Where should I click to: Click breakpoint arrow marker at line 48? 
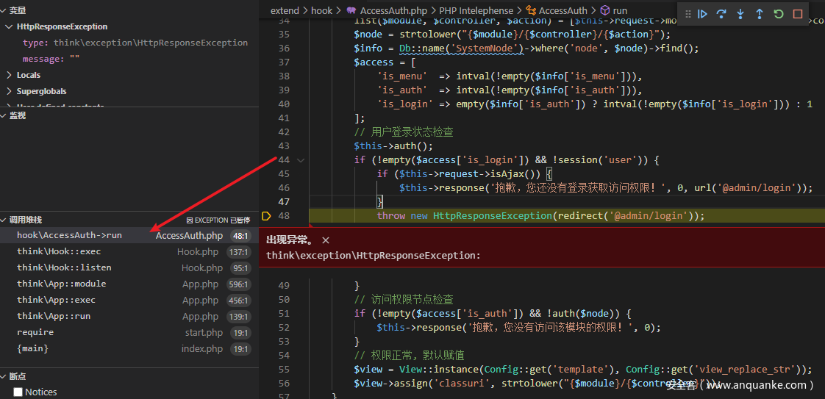[x=266, y=216]
